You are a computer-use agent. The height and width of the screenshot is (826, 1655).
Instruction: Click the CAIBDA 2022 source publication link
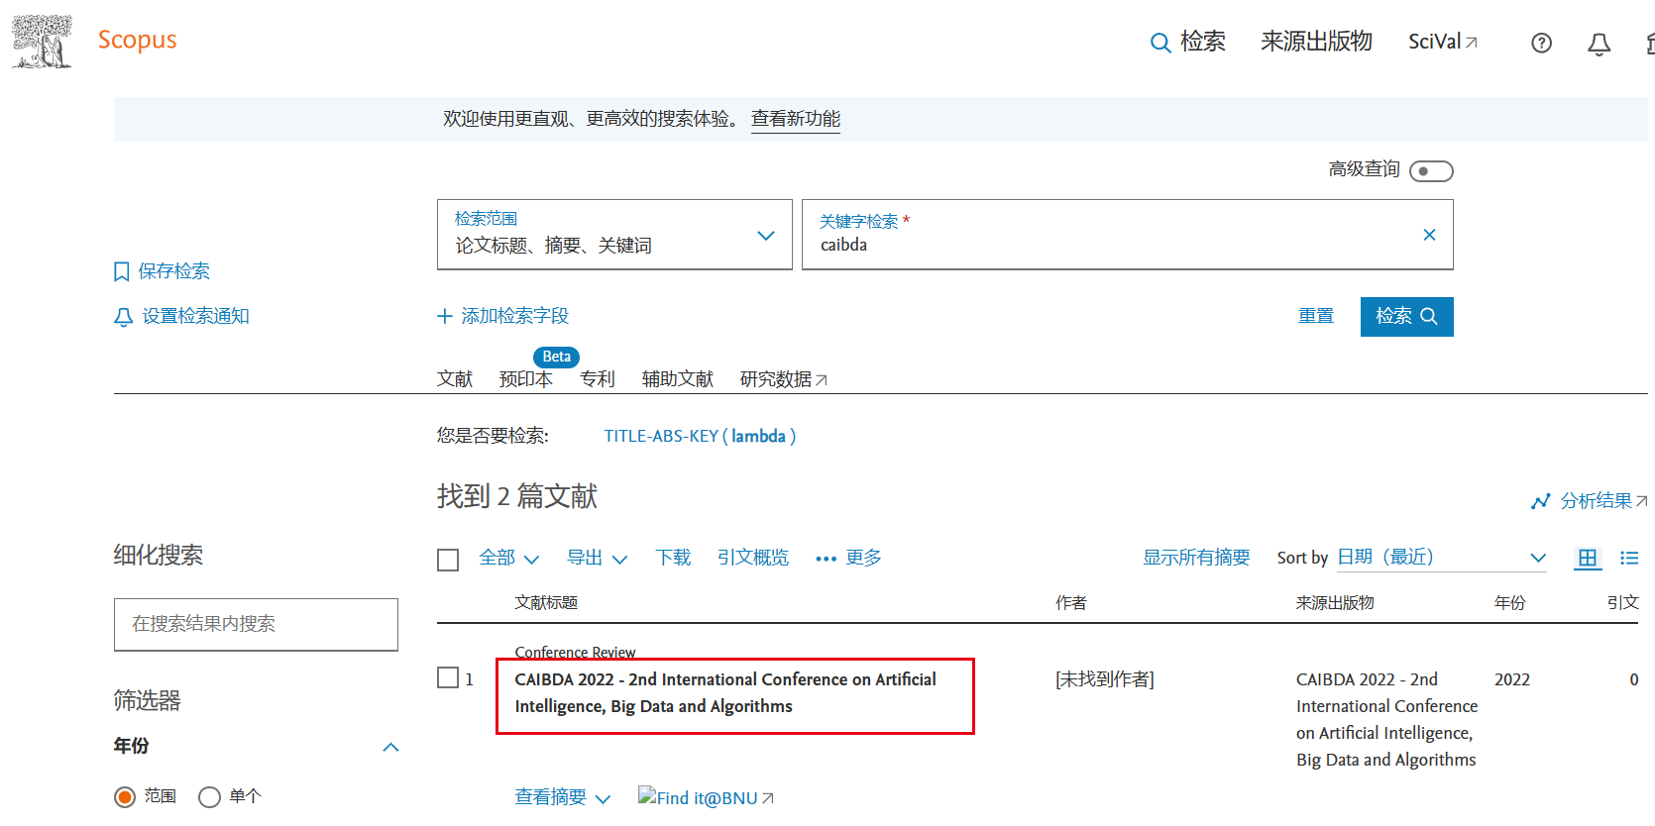1386,719
